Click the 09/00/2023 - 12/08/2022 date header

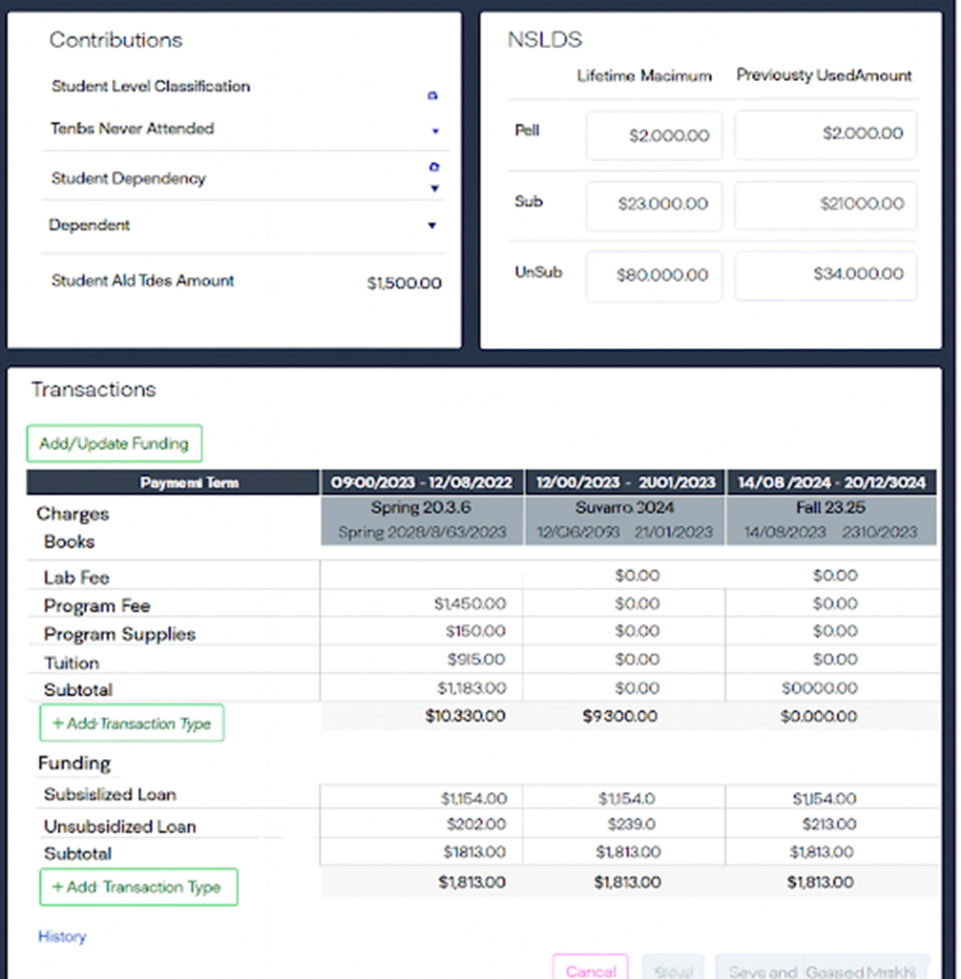pos(422,482)
